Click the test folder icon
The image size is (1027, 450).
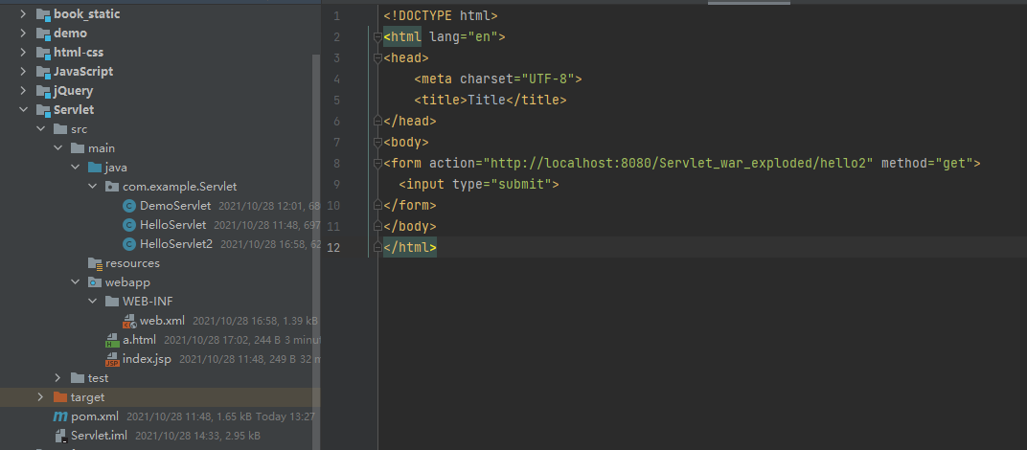point(78,378)
